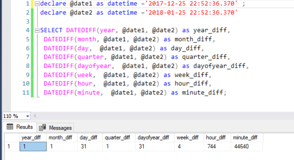
Task: Collapse the declare block on line 1
Action: [37, 4]
